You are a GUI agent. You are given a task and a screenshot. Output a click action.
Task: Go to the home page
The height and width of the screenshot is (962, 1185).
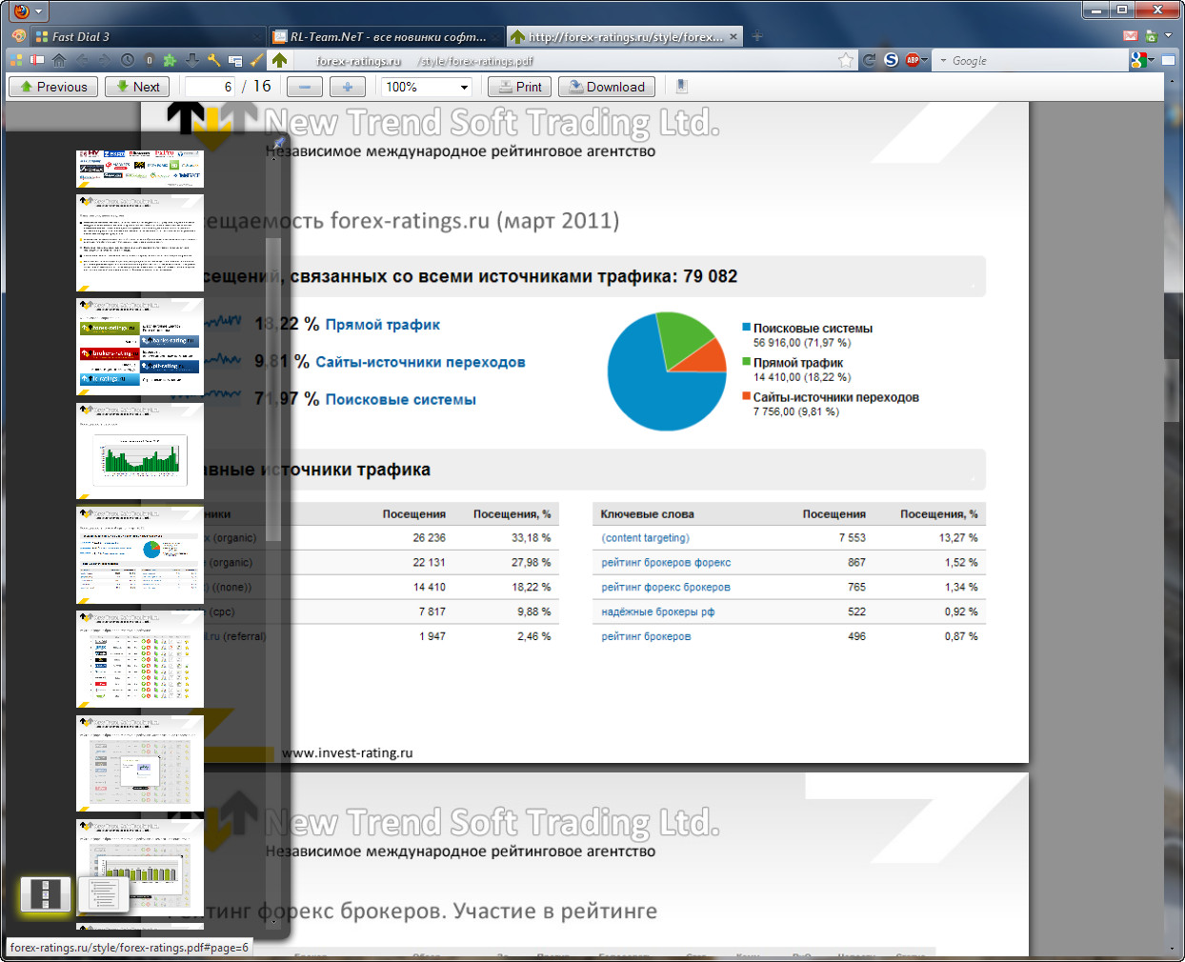59,60
